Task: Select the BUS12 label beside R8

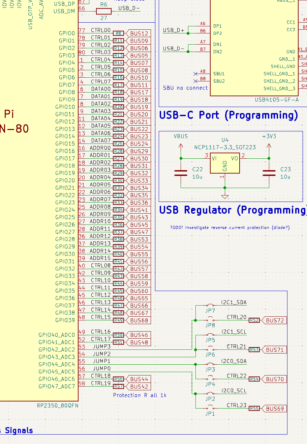Action: [139, 33]
